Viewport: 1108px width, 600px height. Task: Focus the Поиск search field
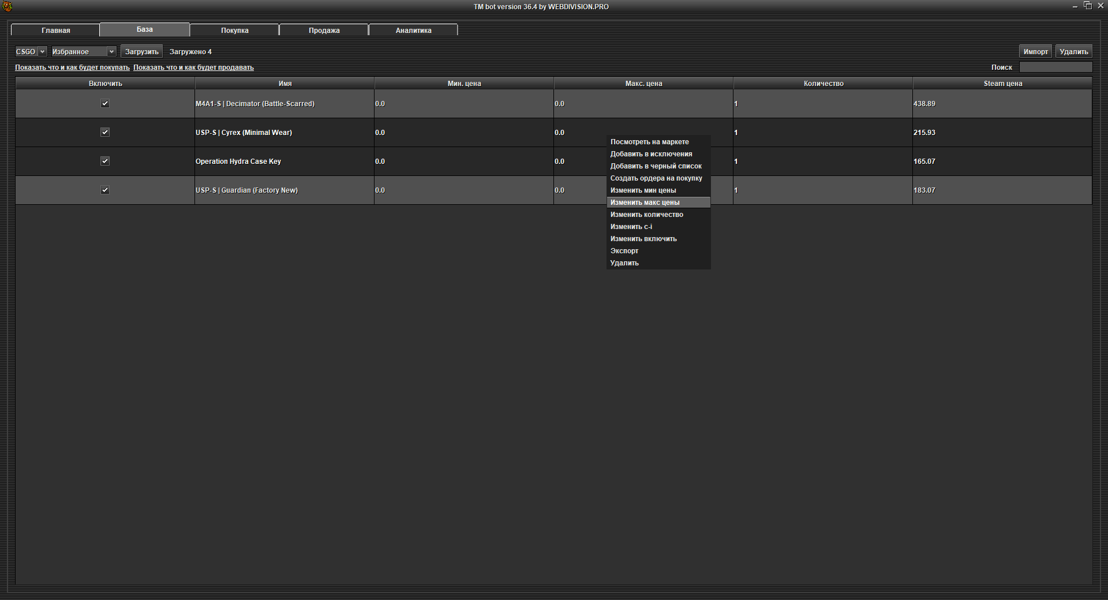pos(1055,67)
